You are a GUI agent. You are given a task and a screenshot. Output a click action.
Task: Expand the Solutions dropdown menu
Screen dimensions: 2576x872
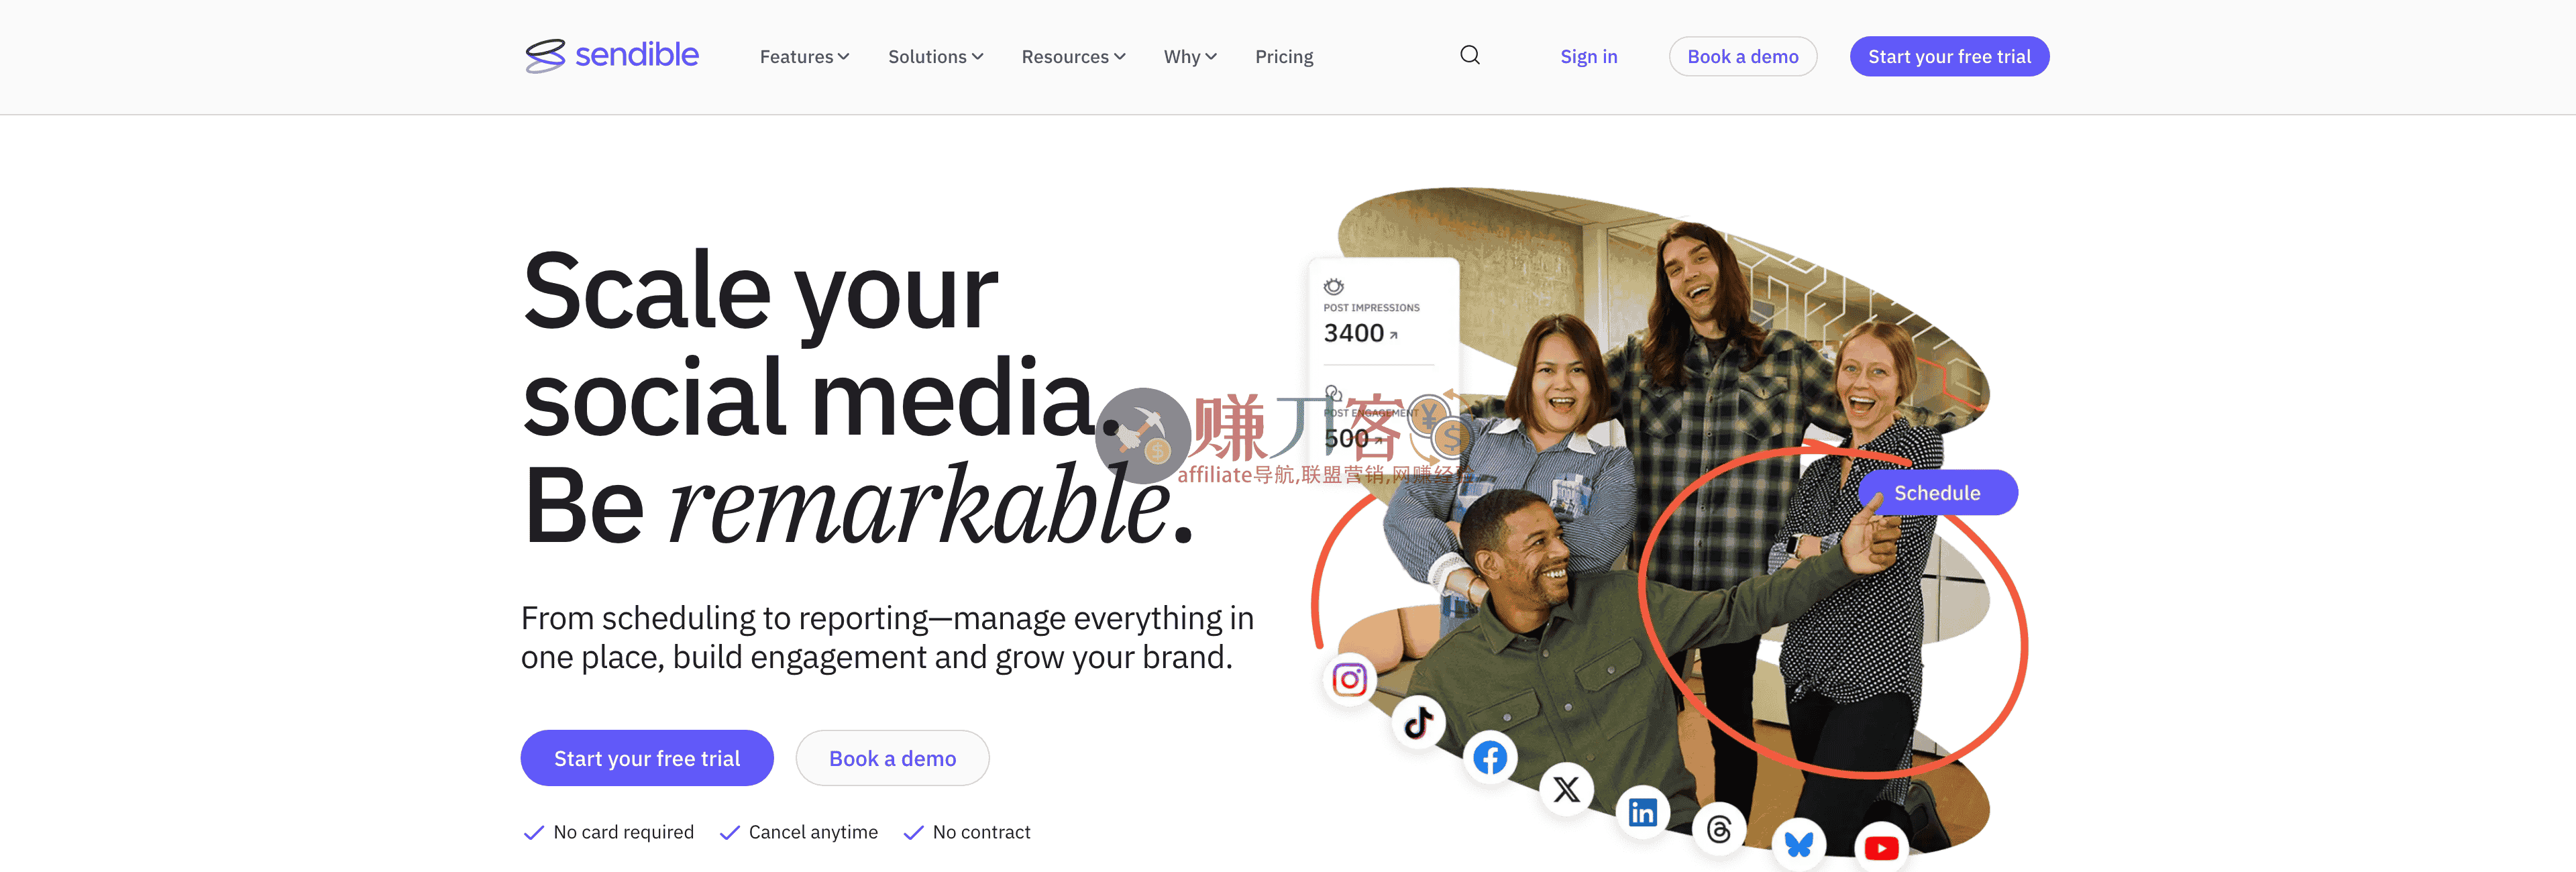point(935,57)
